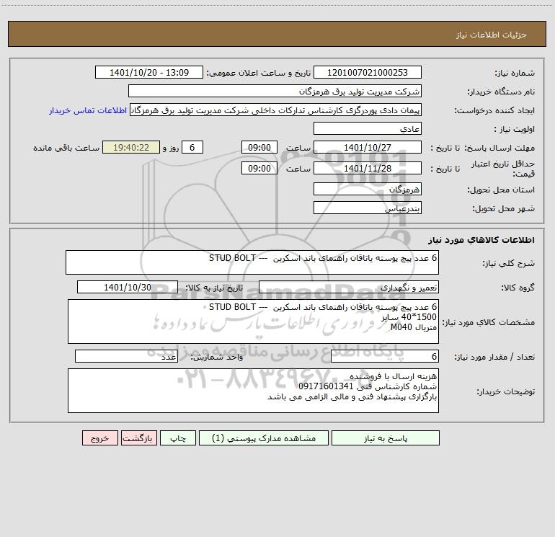Viewport: 555px width, 537px height.
Task: Click label 'حداقل تاریخ اعتبار قیمت:'
Action: (x=503, y=169)
